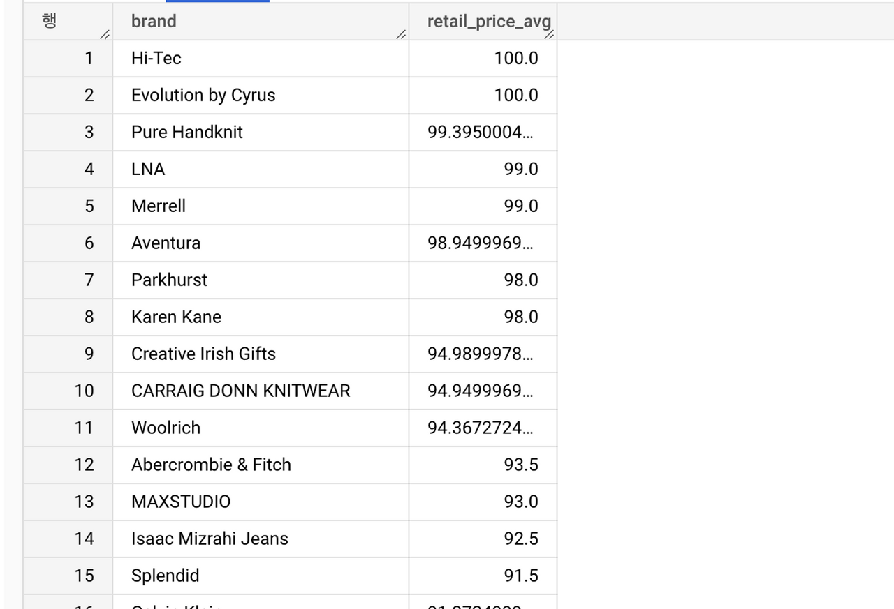Image resolution: width=894 pixels, height=609 pixels.
Task: Select the Splendid brand cell
Action: click(x=261, y=576)
